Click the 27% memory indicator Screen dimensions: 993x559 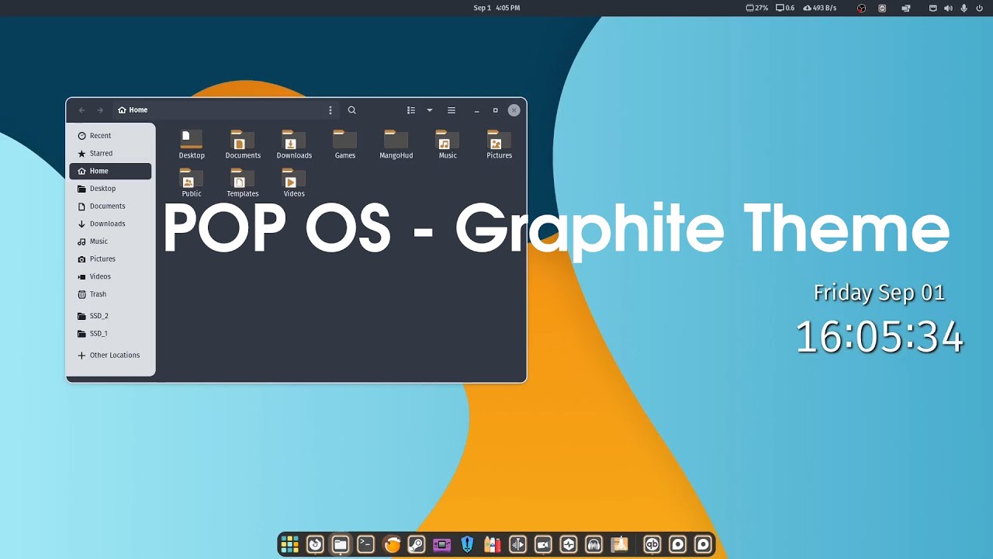[x=757, y=8]
